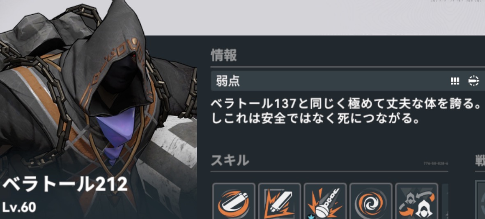This screenshot has width=485, height=219.
Task: Select the 弱点 info row
Action: [x=348, y=81]
